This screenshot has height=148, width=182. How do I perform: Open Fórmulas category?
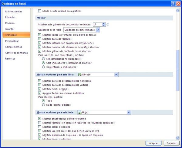[x=10, y=17]
